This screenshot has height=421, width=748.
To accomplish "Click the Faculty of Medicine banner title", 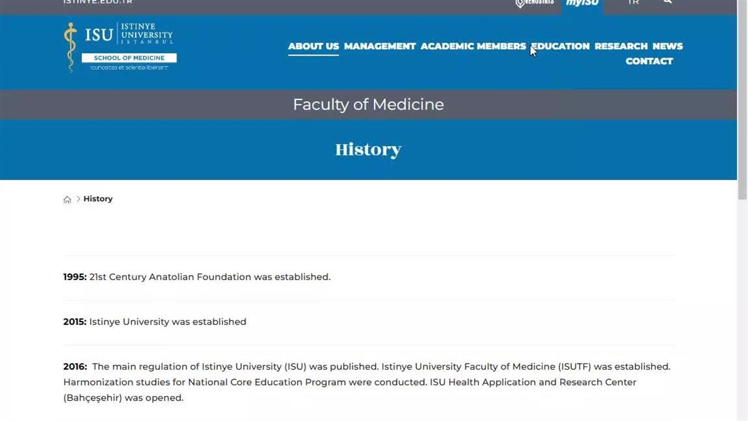I will (x=368, y=105).
